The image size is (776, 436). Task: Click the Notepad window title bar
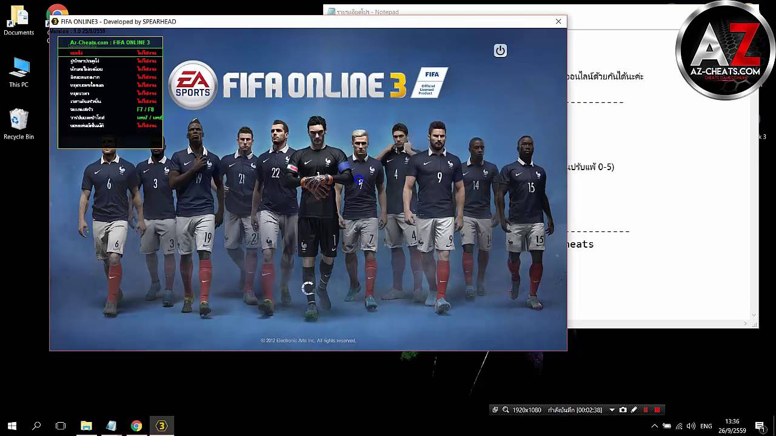click(540, 12)
